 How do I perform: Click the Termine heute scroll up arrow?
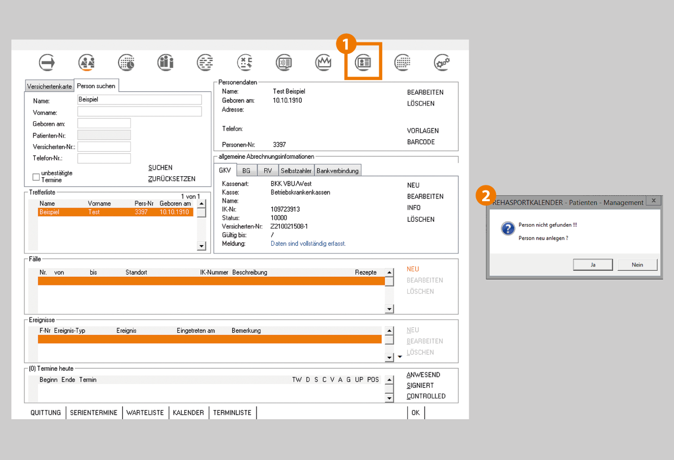[x=389, y=380]
